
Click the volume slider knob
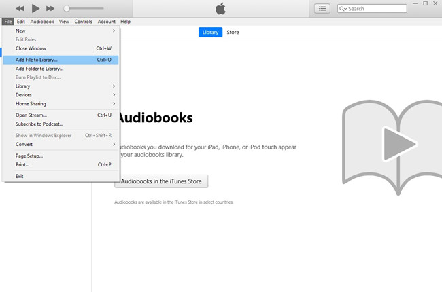(67, 8)
